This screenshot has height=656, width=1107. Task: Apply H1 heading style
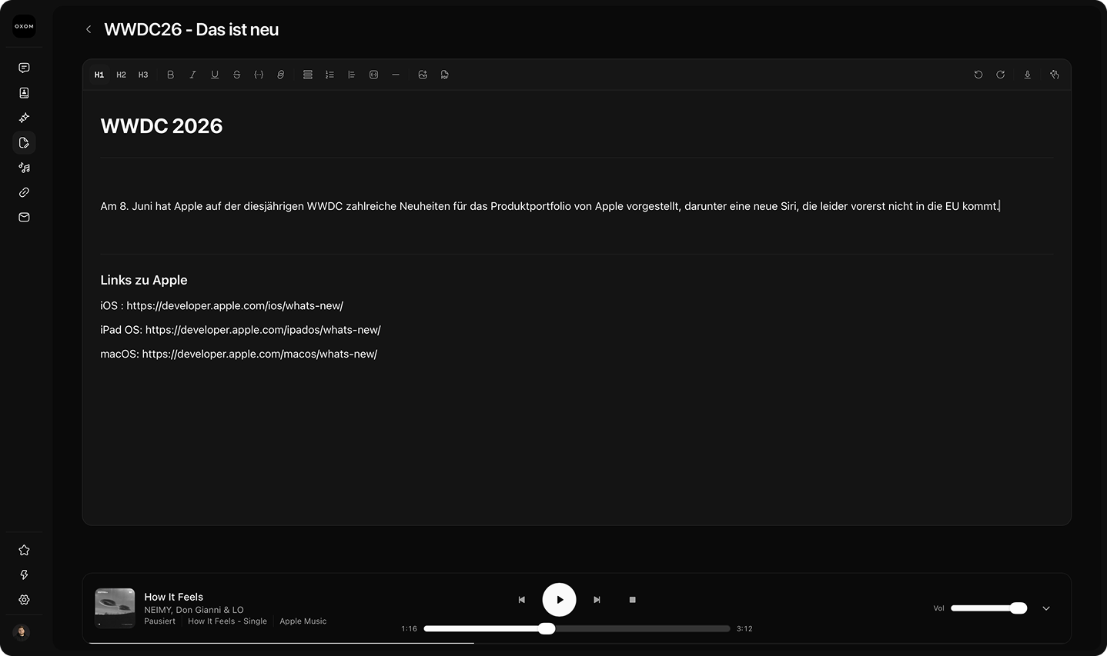[99, 75]
